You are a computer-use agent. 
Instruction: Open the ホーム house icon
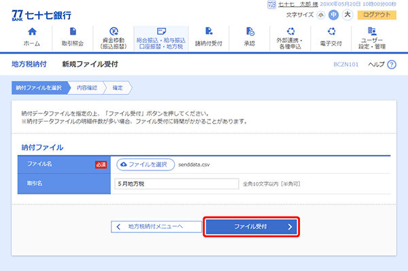pyautogui.click(x=32, y=32)
